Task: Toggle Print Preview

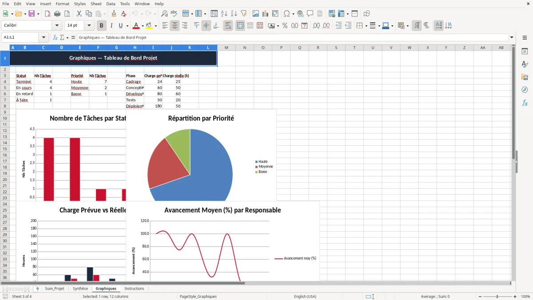Action: click(x=67, y=14)
